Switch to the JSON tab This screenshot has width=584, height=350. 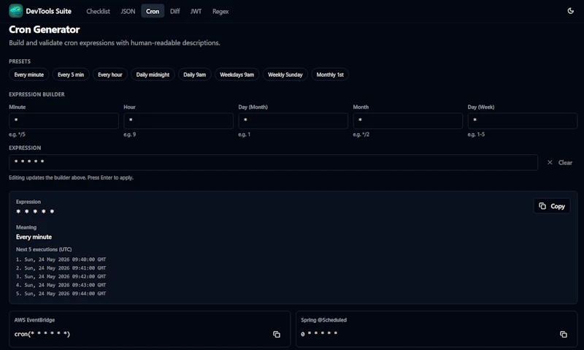click(128, 11)
